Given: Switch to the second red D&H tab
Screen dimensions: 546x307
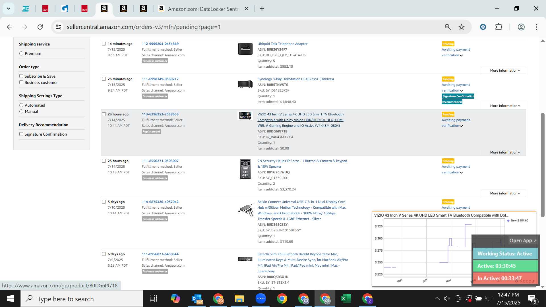Looking at the screenshot, I should 84,9.
